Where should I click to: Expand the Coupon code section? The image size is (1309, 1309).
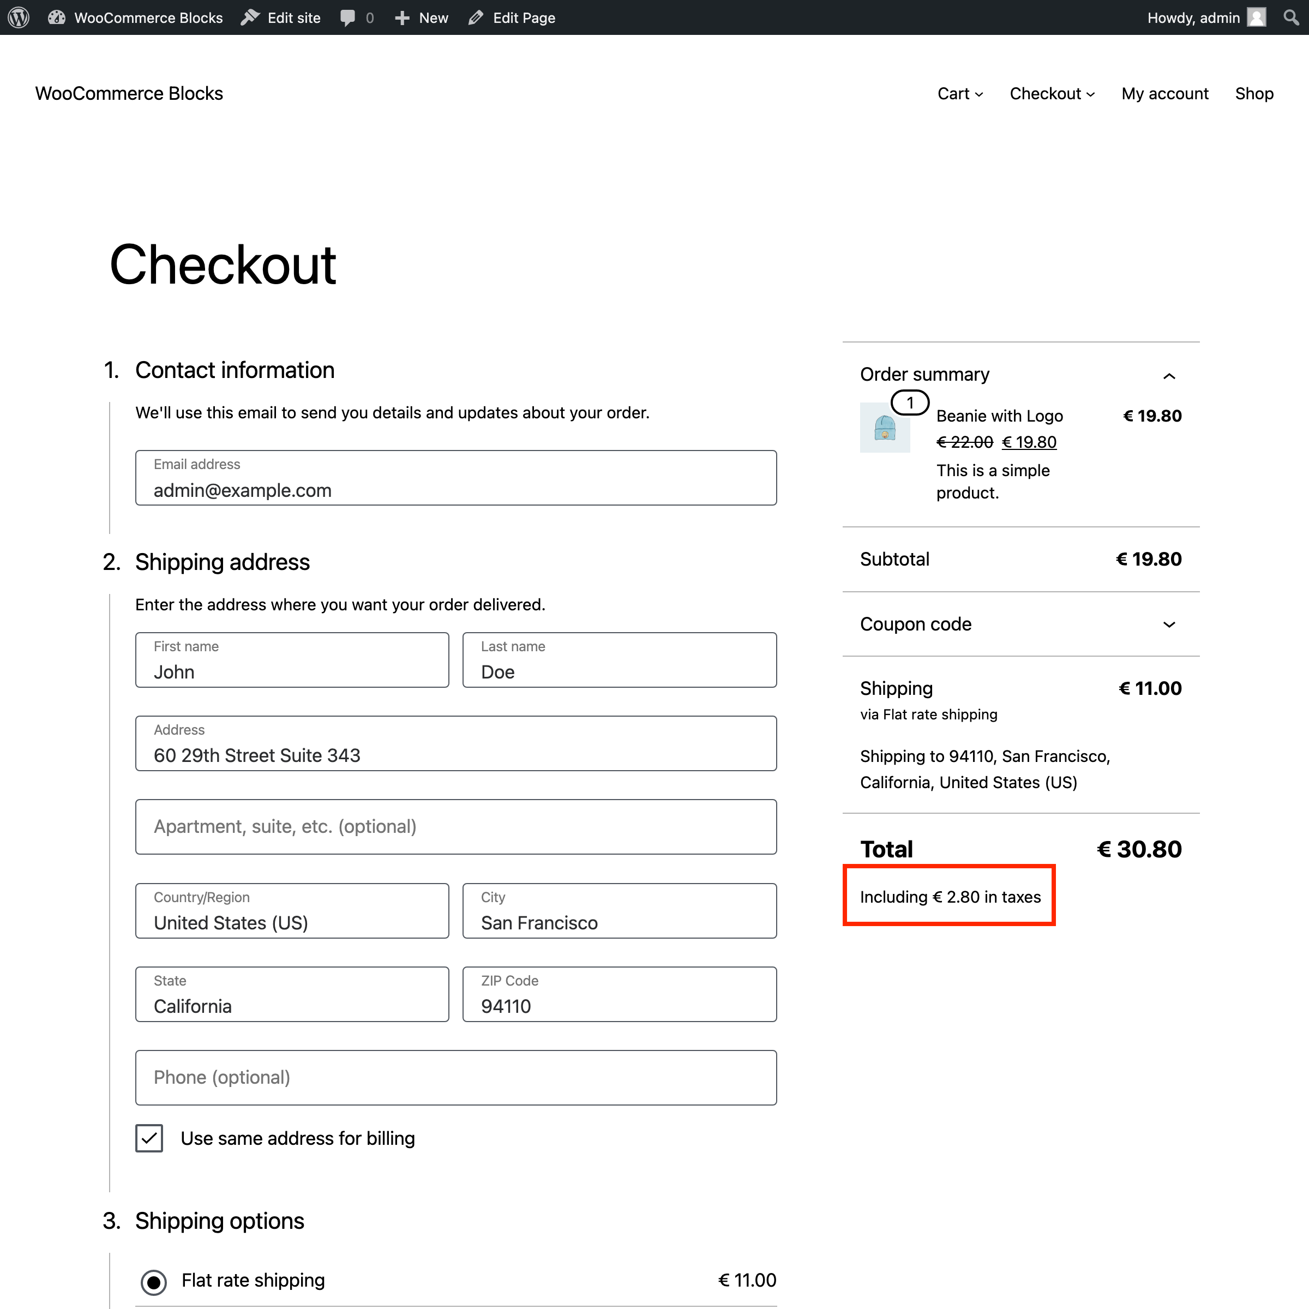tap(1169, 625)
